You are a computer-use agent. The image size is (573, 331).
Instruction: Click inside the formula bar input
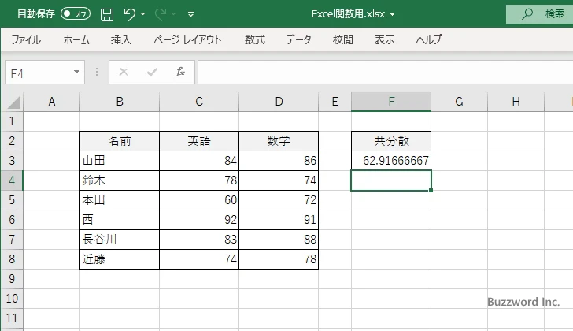coord(378,72)
